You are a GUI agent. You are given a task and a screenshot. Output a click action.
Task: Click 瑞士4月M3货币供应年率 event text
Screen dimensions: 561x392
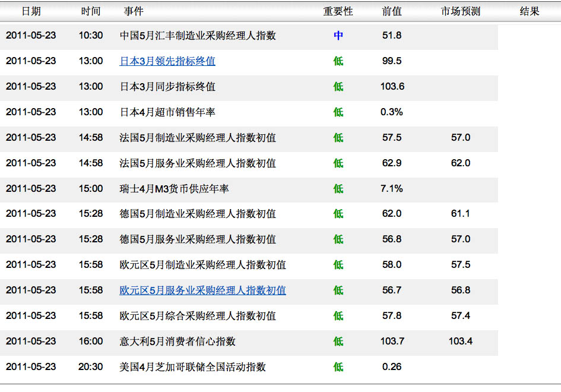click(175, 189)
